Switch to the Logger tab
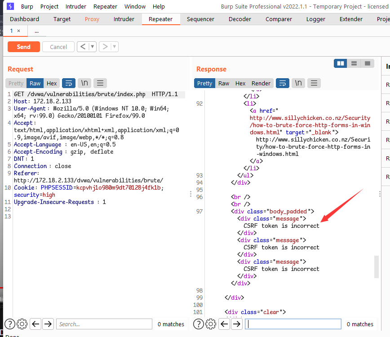The width and height of the screenshot is (390, 337). tap(315, 19)
